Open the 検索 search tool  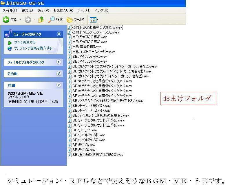tap(56, 19)
